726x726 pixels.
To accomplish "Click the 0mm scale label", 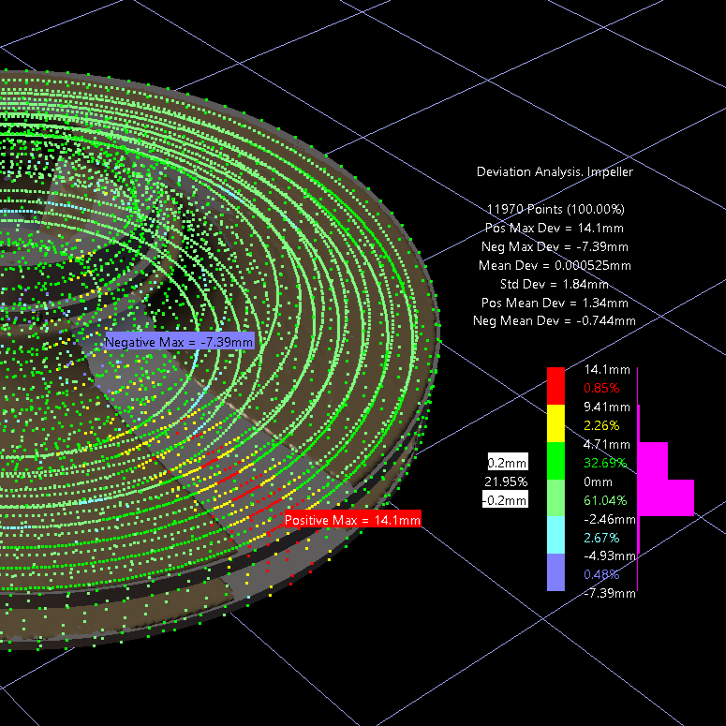I will coord(599,482).
